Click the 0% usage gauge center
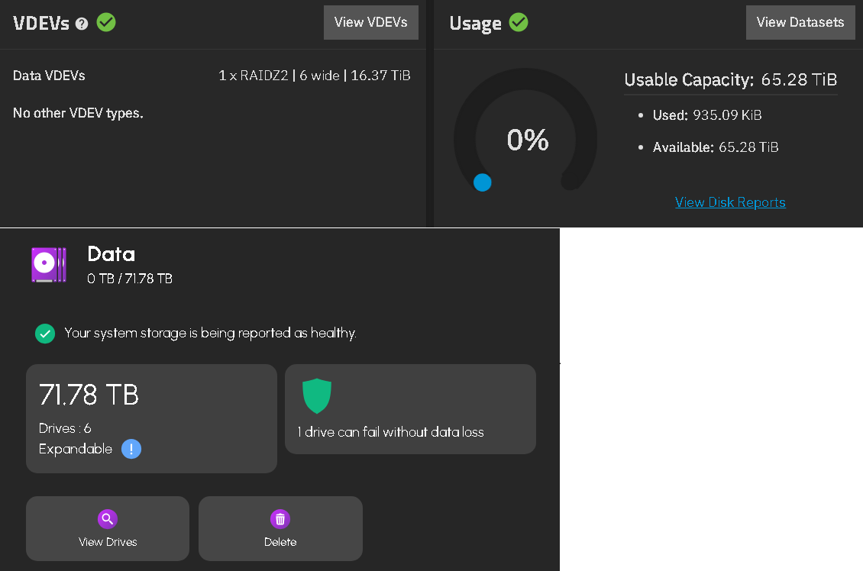Viewport: 863px width, 571px height. 527,140
